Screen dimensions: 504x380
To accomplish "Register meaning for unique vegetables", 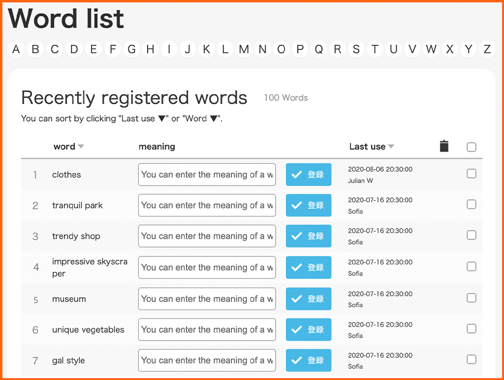I will [x=309, y=329].
